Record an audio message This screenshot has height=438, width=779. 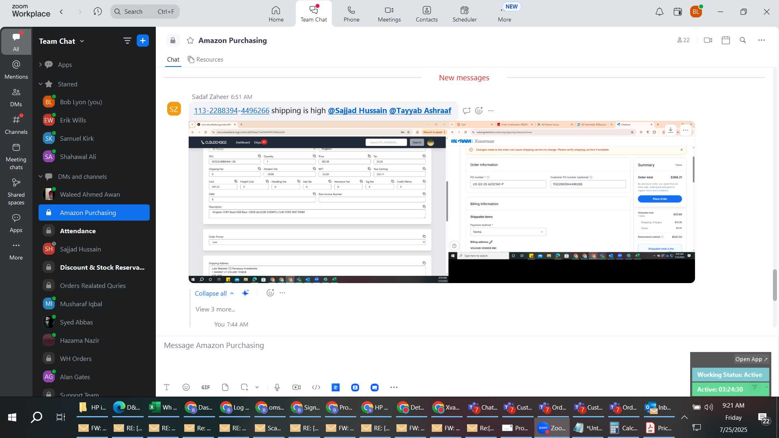coord(277,387)
